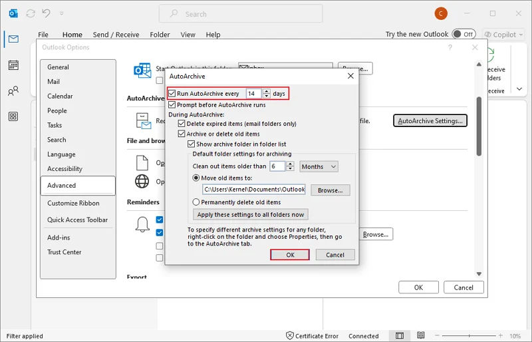Click Cancel in Outlook Options dialog

[464, 287]
